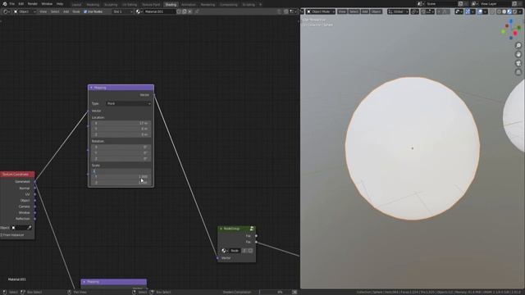Screen dimensions: 525x295
Task: Open node editor Node menu
Action: pyautogui.click(x=76, y=11)
